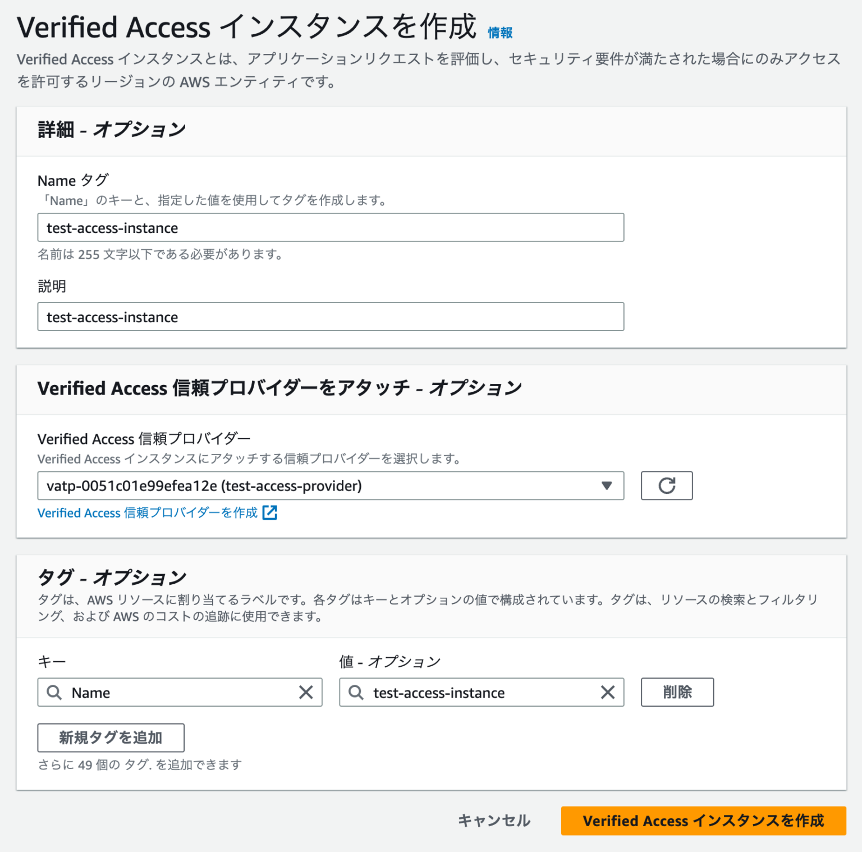Click the magnifier icon in the キー field
Screen dimensions: 862x852
point(54,693)
